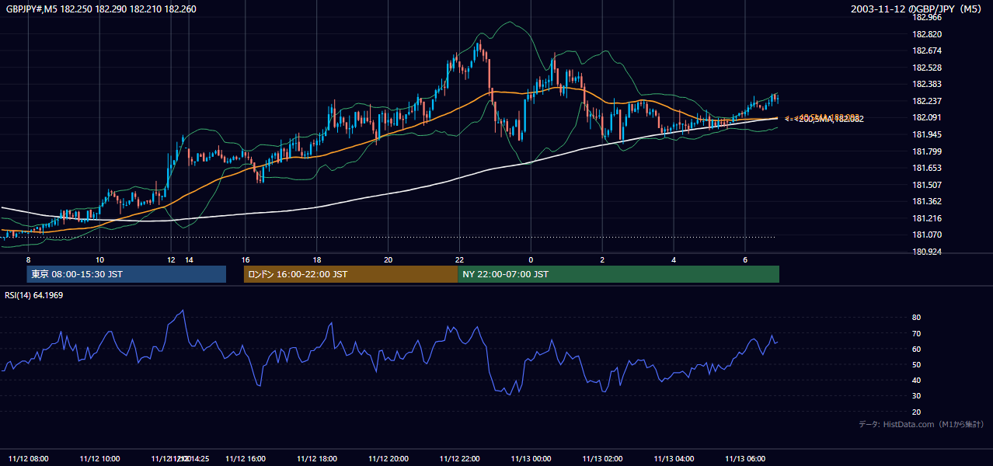The height and width of the screenshot is (466, 993).
Task: Click the 2003-11-12 GBP/JPY (M5) chart title
Action: [x=916, y=9]
